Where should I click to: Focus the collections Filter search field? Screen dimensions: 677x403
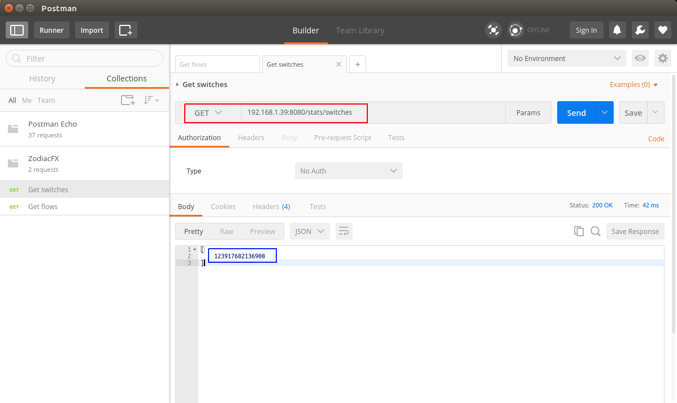(85, 58)
